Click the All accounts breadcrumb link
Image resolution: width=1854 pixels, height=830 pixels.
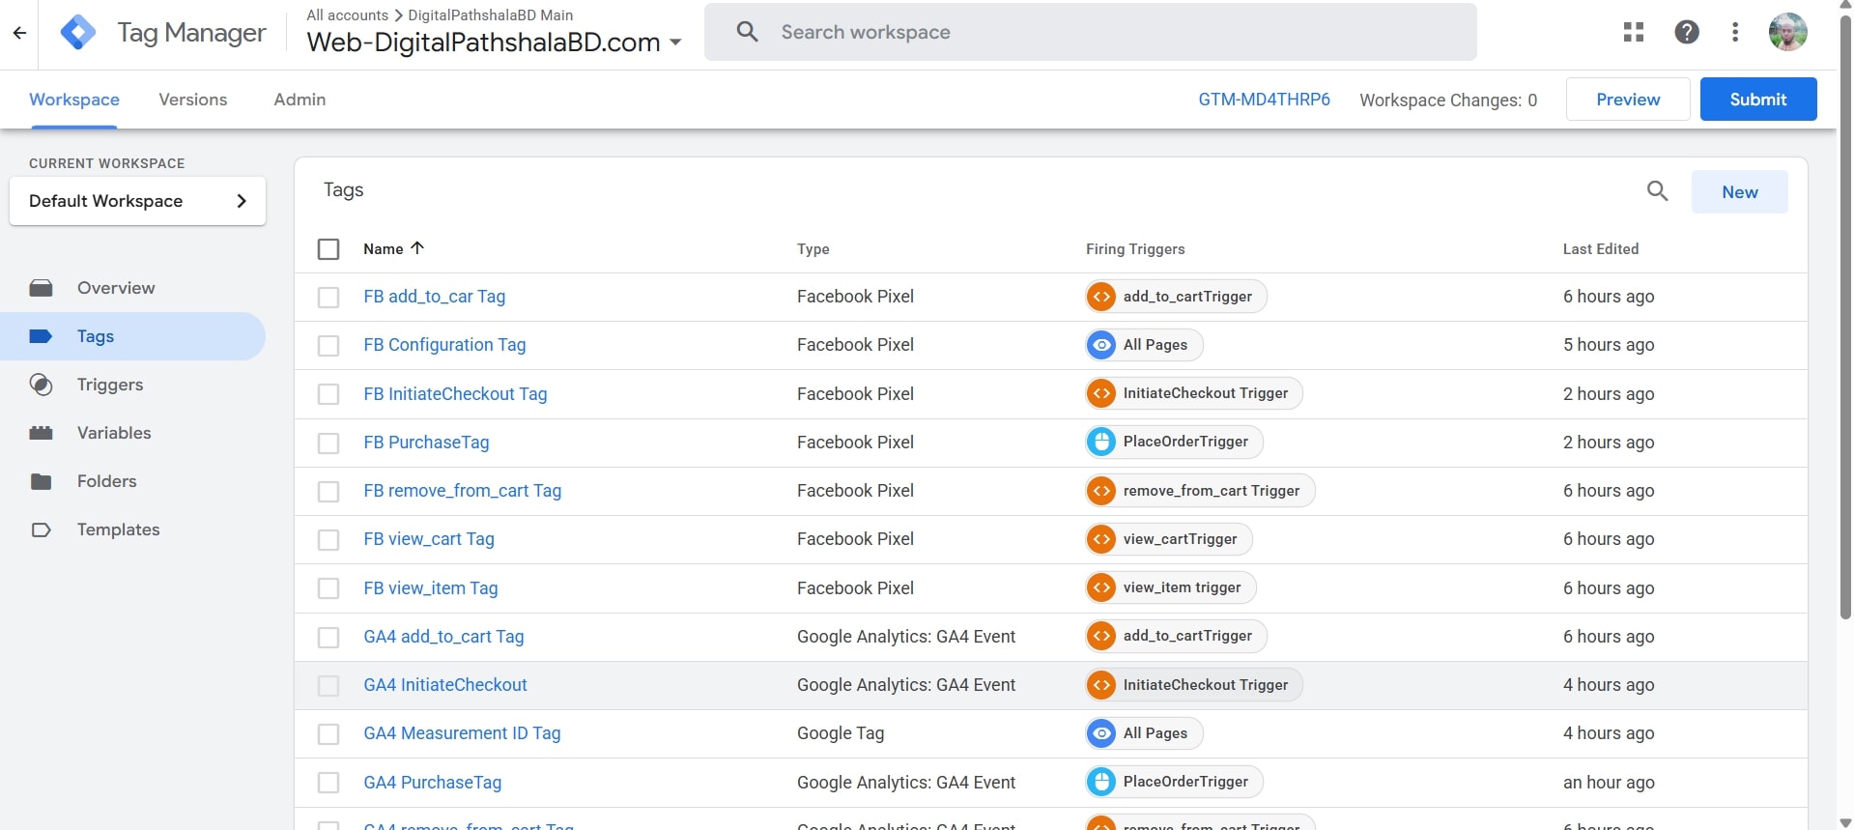pyautogui.click(x=347, y=15)
